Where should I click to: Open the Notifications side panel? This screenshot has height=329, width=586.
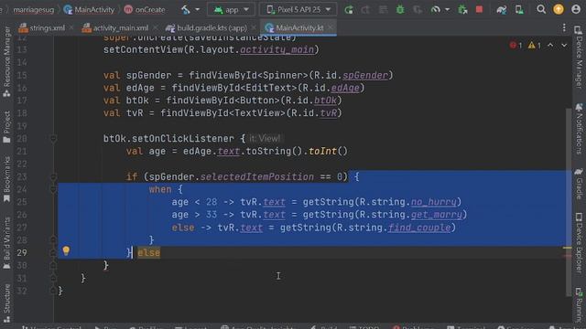point(579,129)
